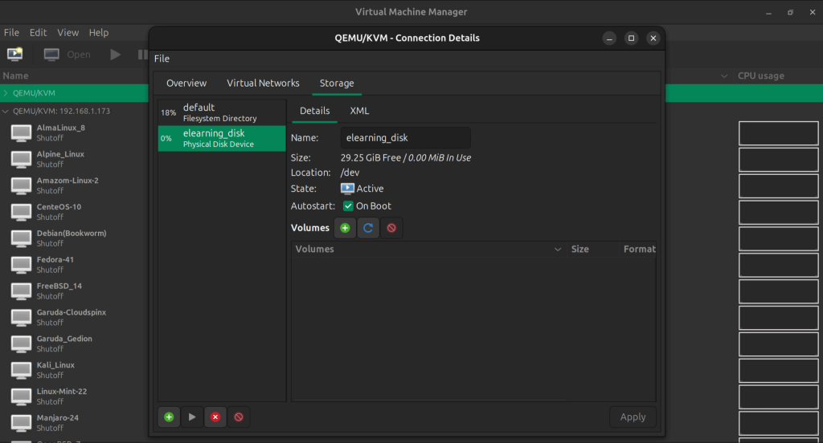The image size is (823, 443).
Task: Click the Fedora-41 VM monitor icon
Action: click(21, 265)
